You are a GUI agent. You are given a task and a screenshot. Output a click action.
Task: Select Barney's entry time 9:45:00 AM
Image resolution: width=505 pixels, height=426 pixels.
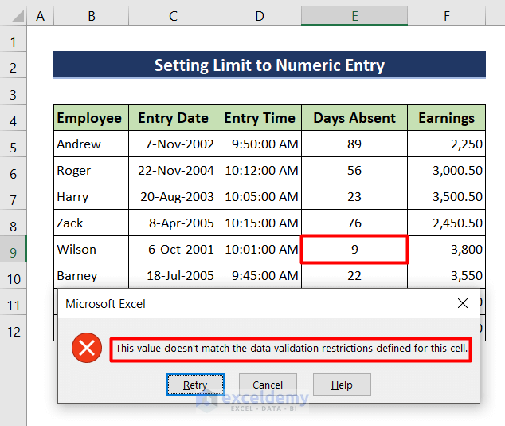[259, 276]
